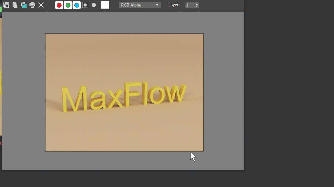Switch to monochrome display mode
334x187 pixels.
coord(94,5)
